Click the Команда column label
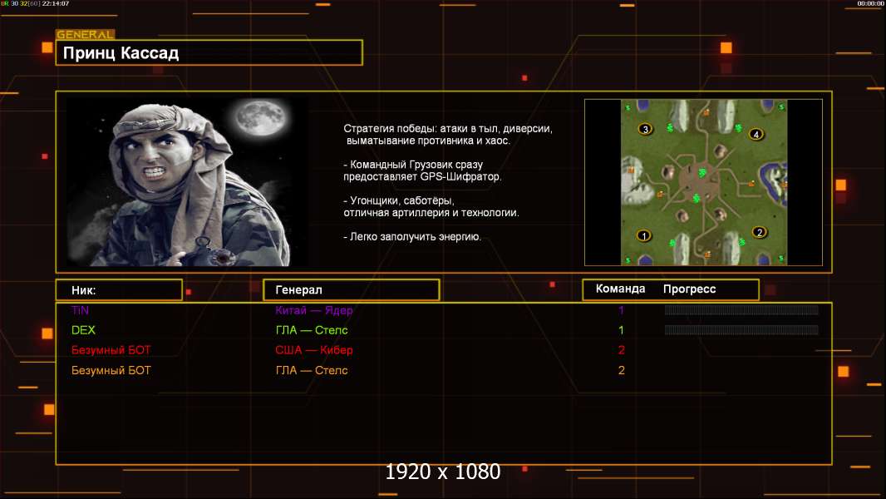Screen dimensions: 886x499 coord(620,289)
